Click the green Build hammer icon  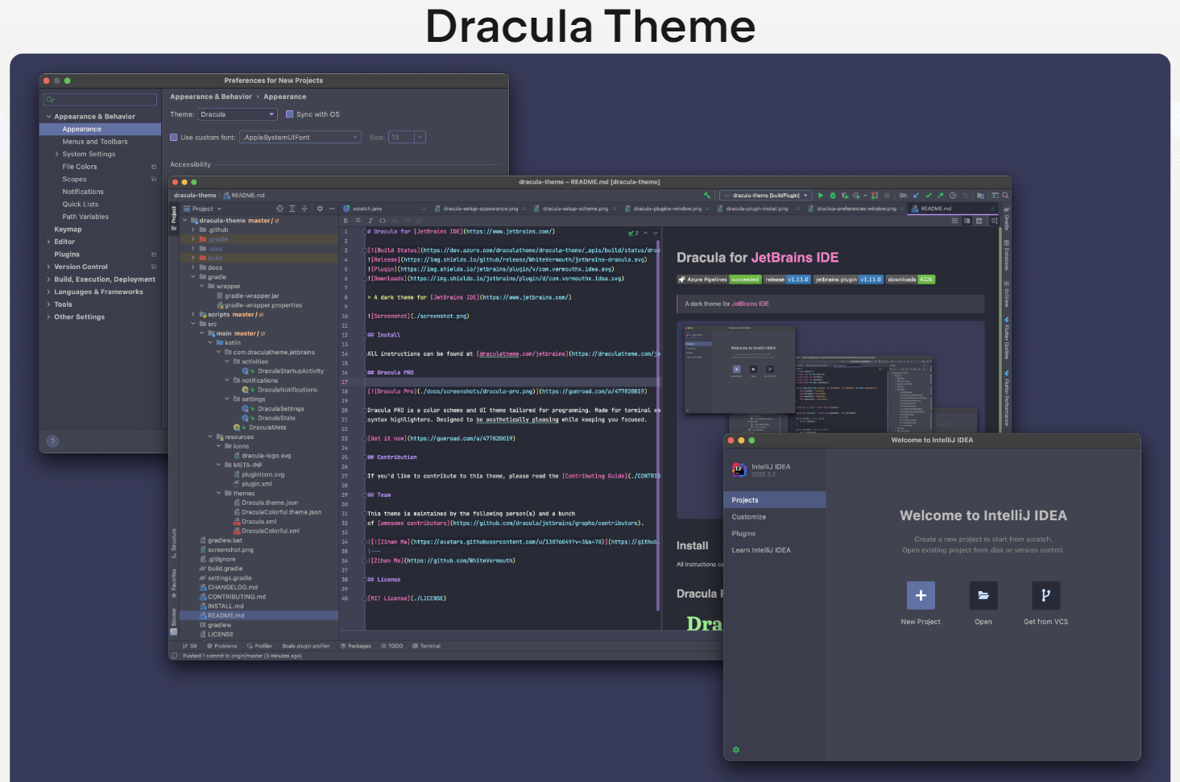tap(707, 196)
